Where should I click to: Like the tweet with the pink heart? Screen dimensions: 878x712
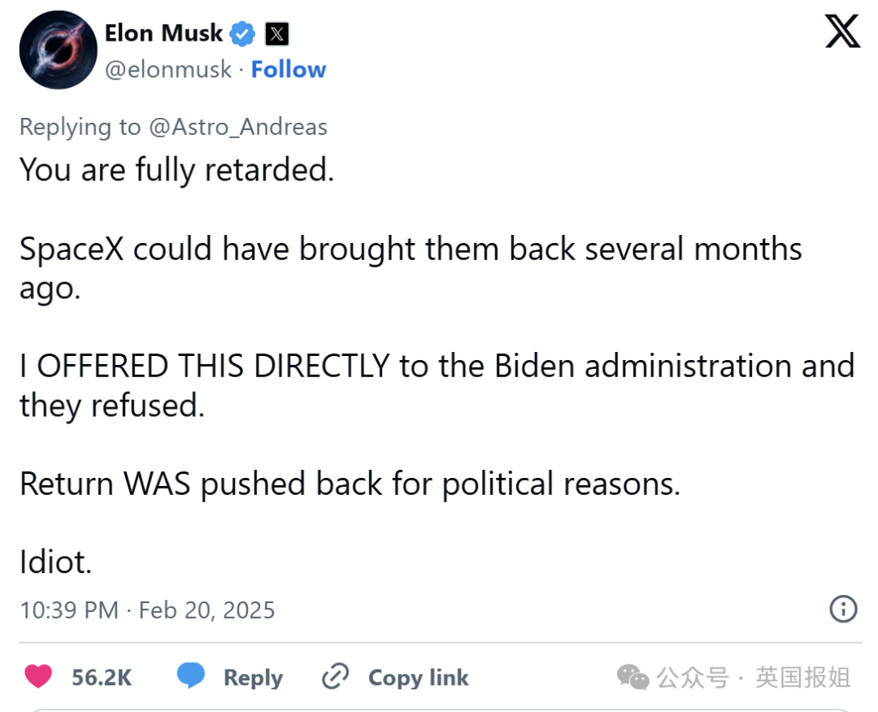click(38, 676)
